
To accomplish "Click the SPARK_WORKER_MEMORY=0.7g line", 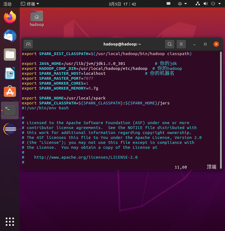I will (x=60, y=89).
